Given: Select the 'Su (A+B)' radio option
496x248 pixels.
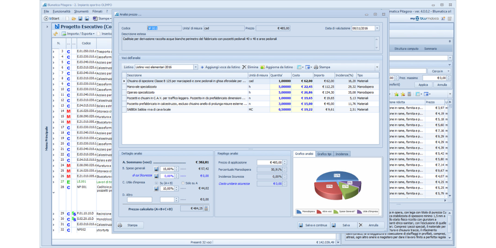Looking at the screenshot, I should 156,183.
